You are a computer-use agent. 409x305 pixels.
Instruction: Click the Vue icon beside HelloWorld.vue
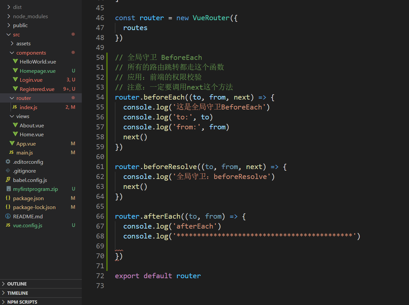pyautogui.click(x=15, y=62)
